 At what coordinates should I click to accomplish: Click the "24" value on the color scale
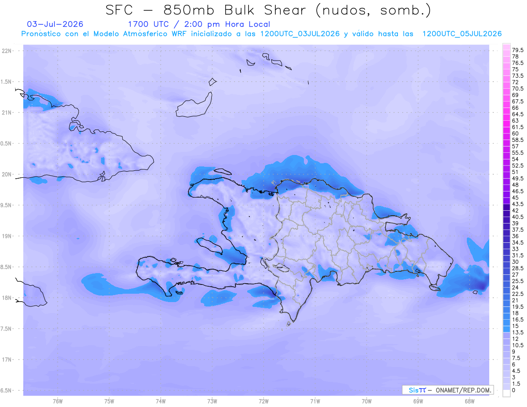coord(515,287)
